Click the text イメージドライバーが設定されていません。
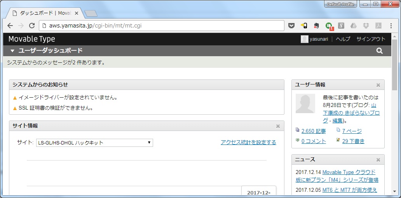 (68, 98)
